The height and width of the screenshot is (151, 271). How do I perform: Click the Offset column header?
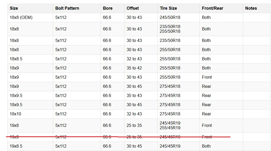point(133,8)
